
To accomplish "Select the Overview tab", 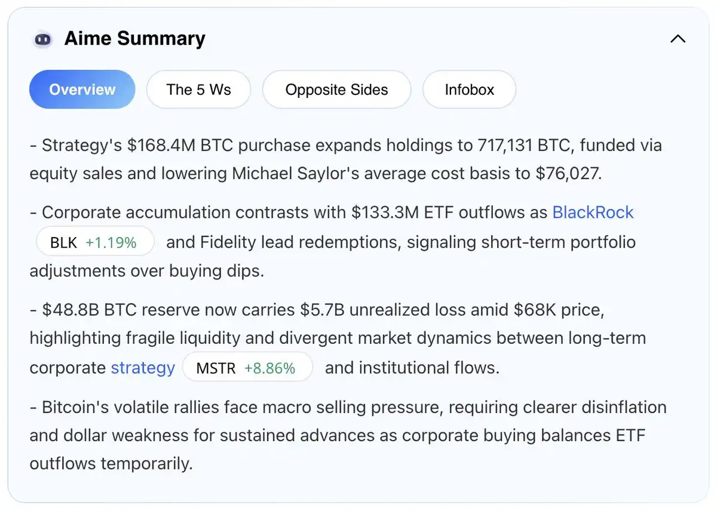I will 82,90.
